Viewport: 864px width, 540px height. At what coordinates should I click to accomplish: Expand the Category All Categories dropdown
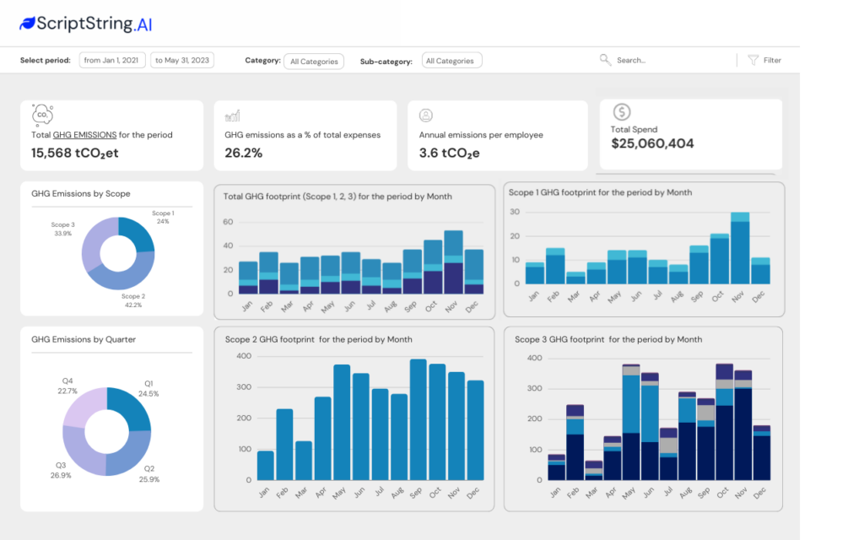[314, 61]
